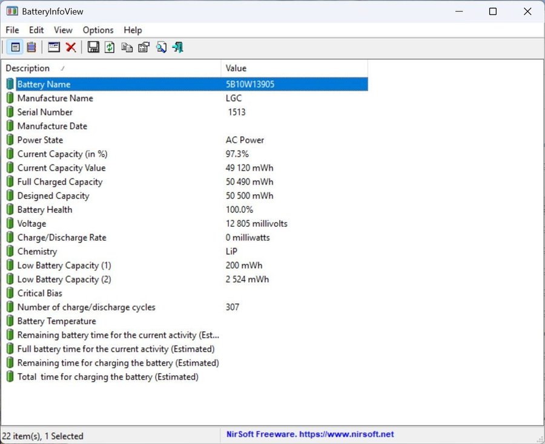Copy selected items using the copy icon
Image resolution: width=545 pixels, height=444 pixels.
[127, 47]
